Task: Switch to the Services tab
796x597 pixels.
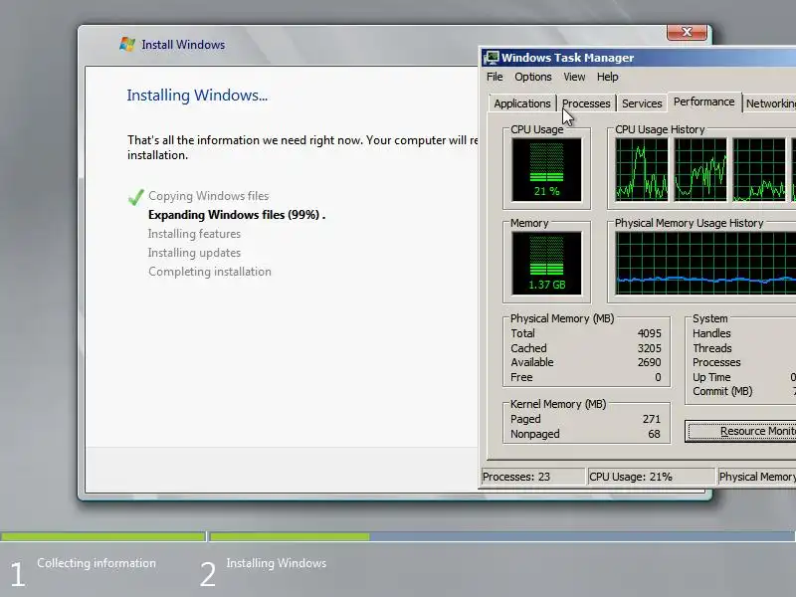Action: tap(642, 103)
